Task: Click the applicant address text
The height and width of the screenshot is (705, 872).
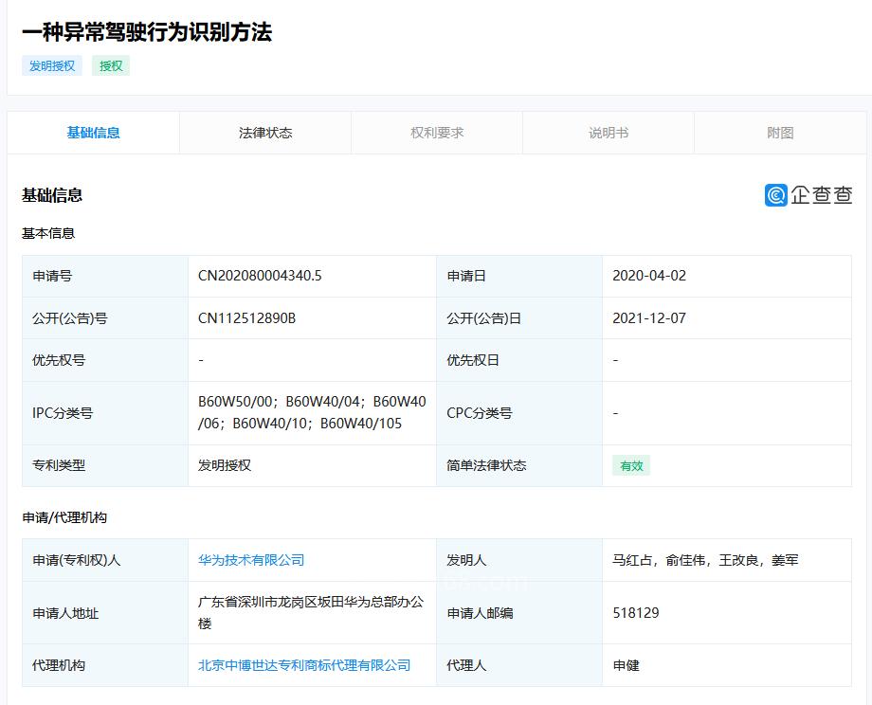Action: (311, 612)
